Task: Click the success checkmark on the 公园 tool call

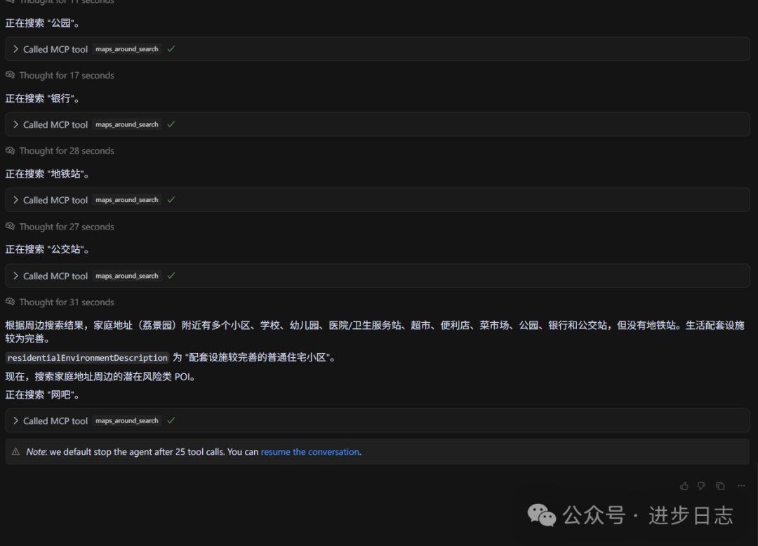Action: tap(171, 49)
